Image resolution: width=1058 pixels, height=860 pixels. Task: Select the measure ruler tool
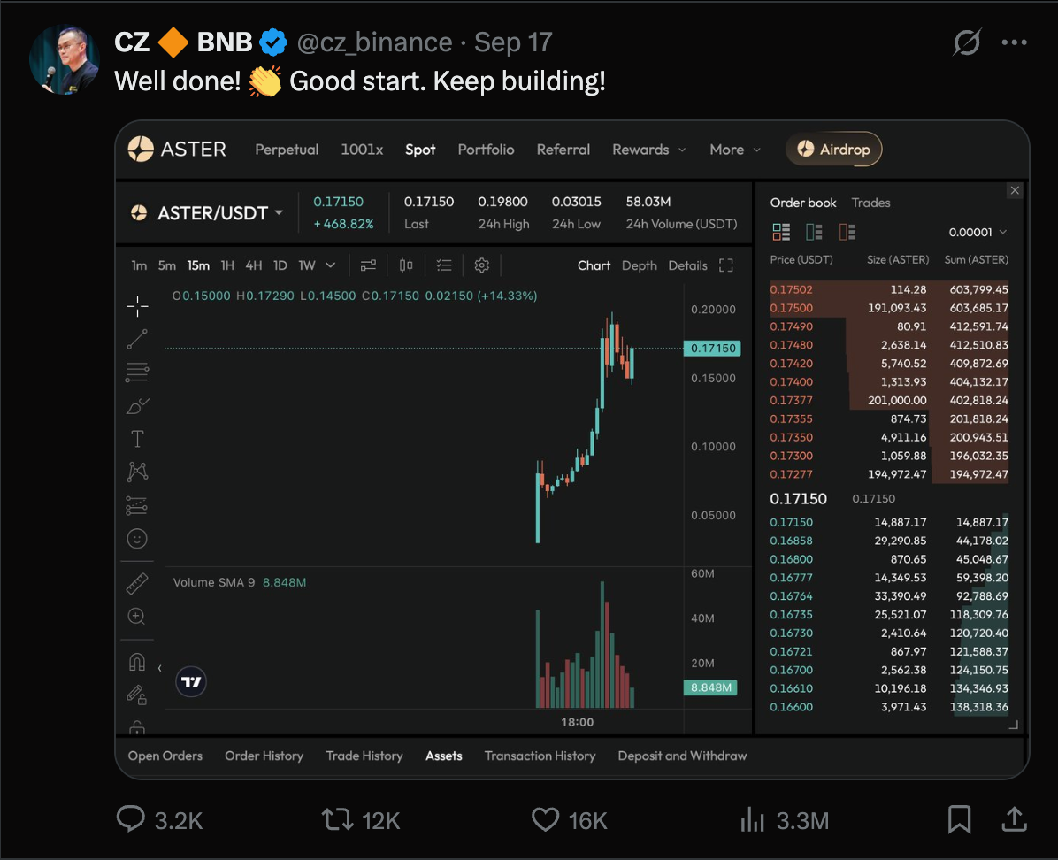[137, 583]
